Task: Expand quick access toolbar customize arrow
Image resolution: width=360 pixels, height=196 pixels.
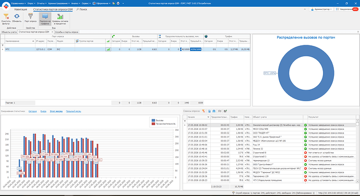Action: point(123,4)
